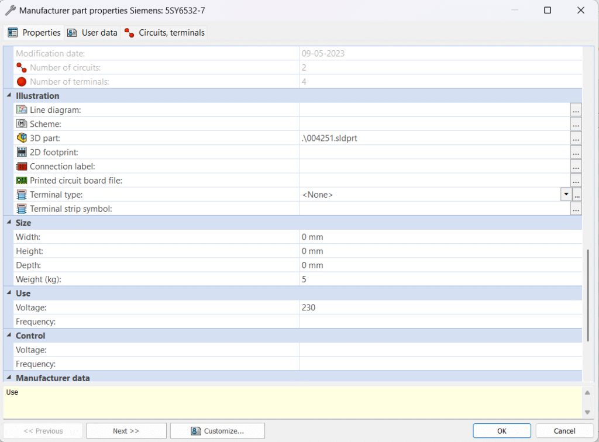
Task: Click the Line diagram row icon
Action: point(22,110)
